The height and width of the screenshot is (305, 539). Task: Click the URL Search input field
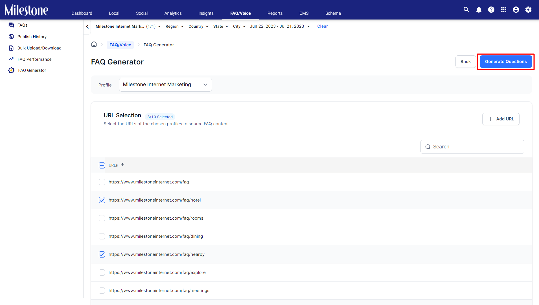[472, 147]
